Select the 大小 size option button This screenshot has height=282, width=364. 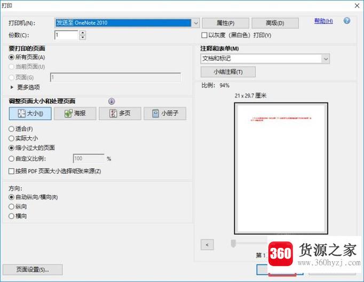pos(30,113)
